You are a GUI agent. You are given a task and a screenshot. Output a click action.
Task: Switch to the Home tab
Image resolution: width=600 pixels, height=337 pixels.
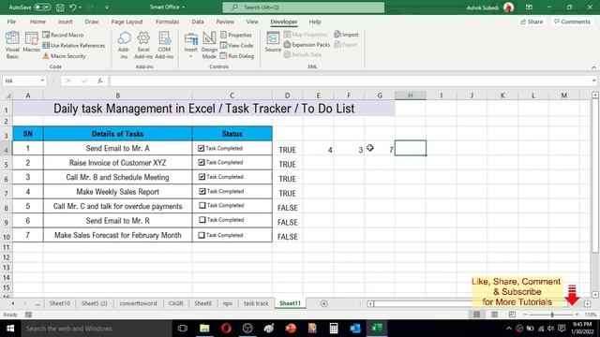click(x=37, y=22)
